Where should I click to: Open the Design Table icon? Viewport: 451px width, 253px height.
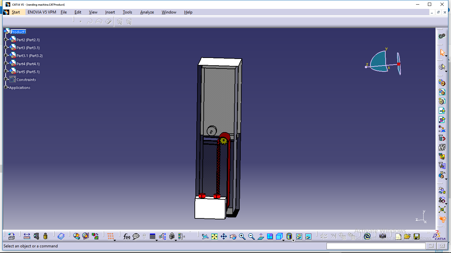152,236
